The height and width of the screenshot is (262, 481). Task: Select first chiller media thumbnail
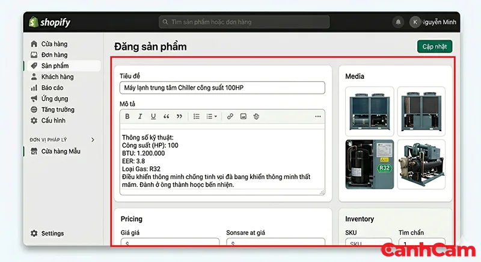pyautogui.click(x=370, y=112)
